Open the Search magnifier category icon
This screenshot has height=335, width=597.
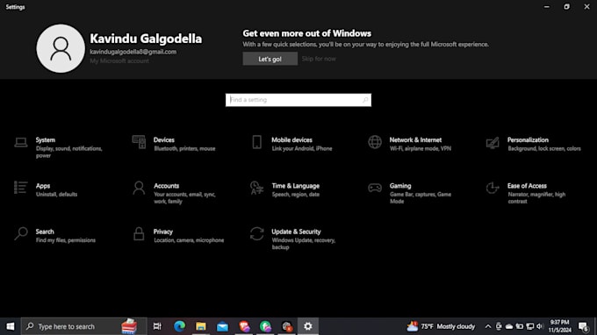pos(21,233)
